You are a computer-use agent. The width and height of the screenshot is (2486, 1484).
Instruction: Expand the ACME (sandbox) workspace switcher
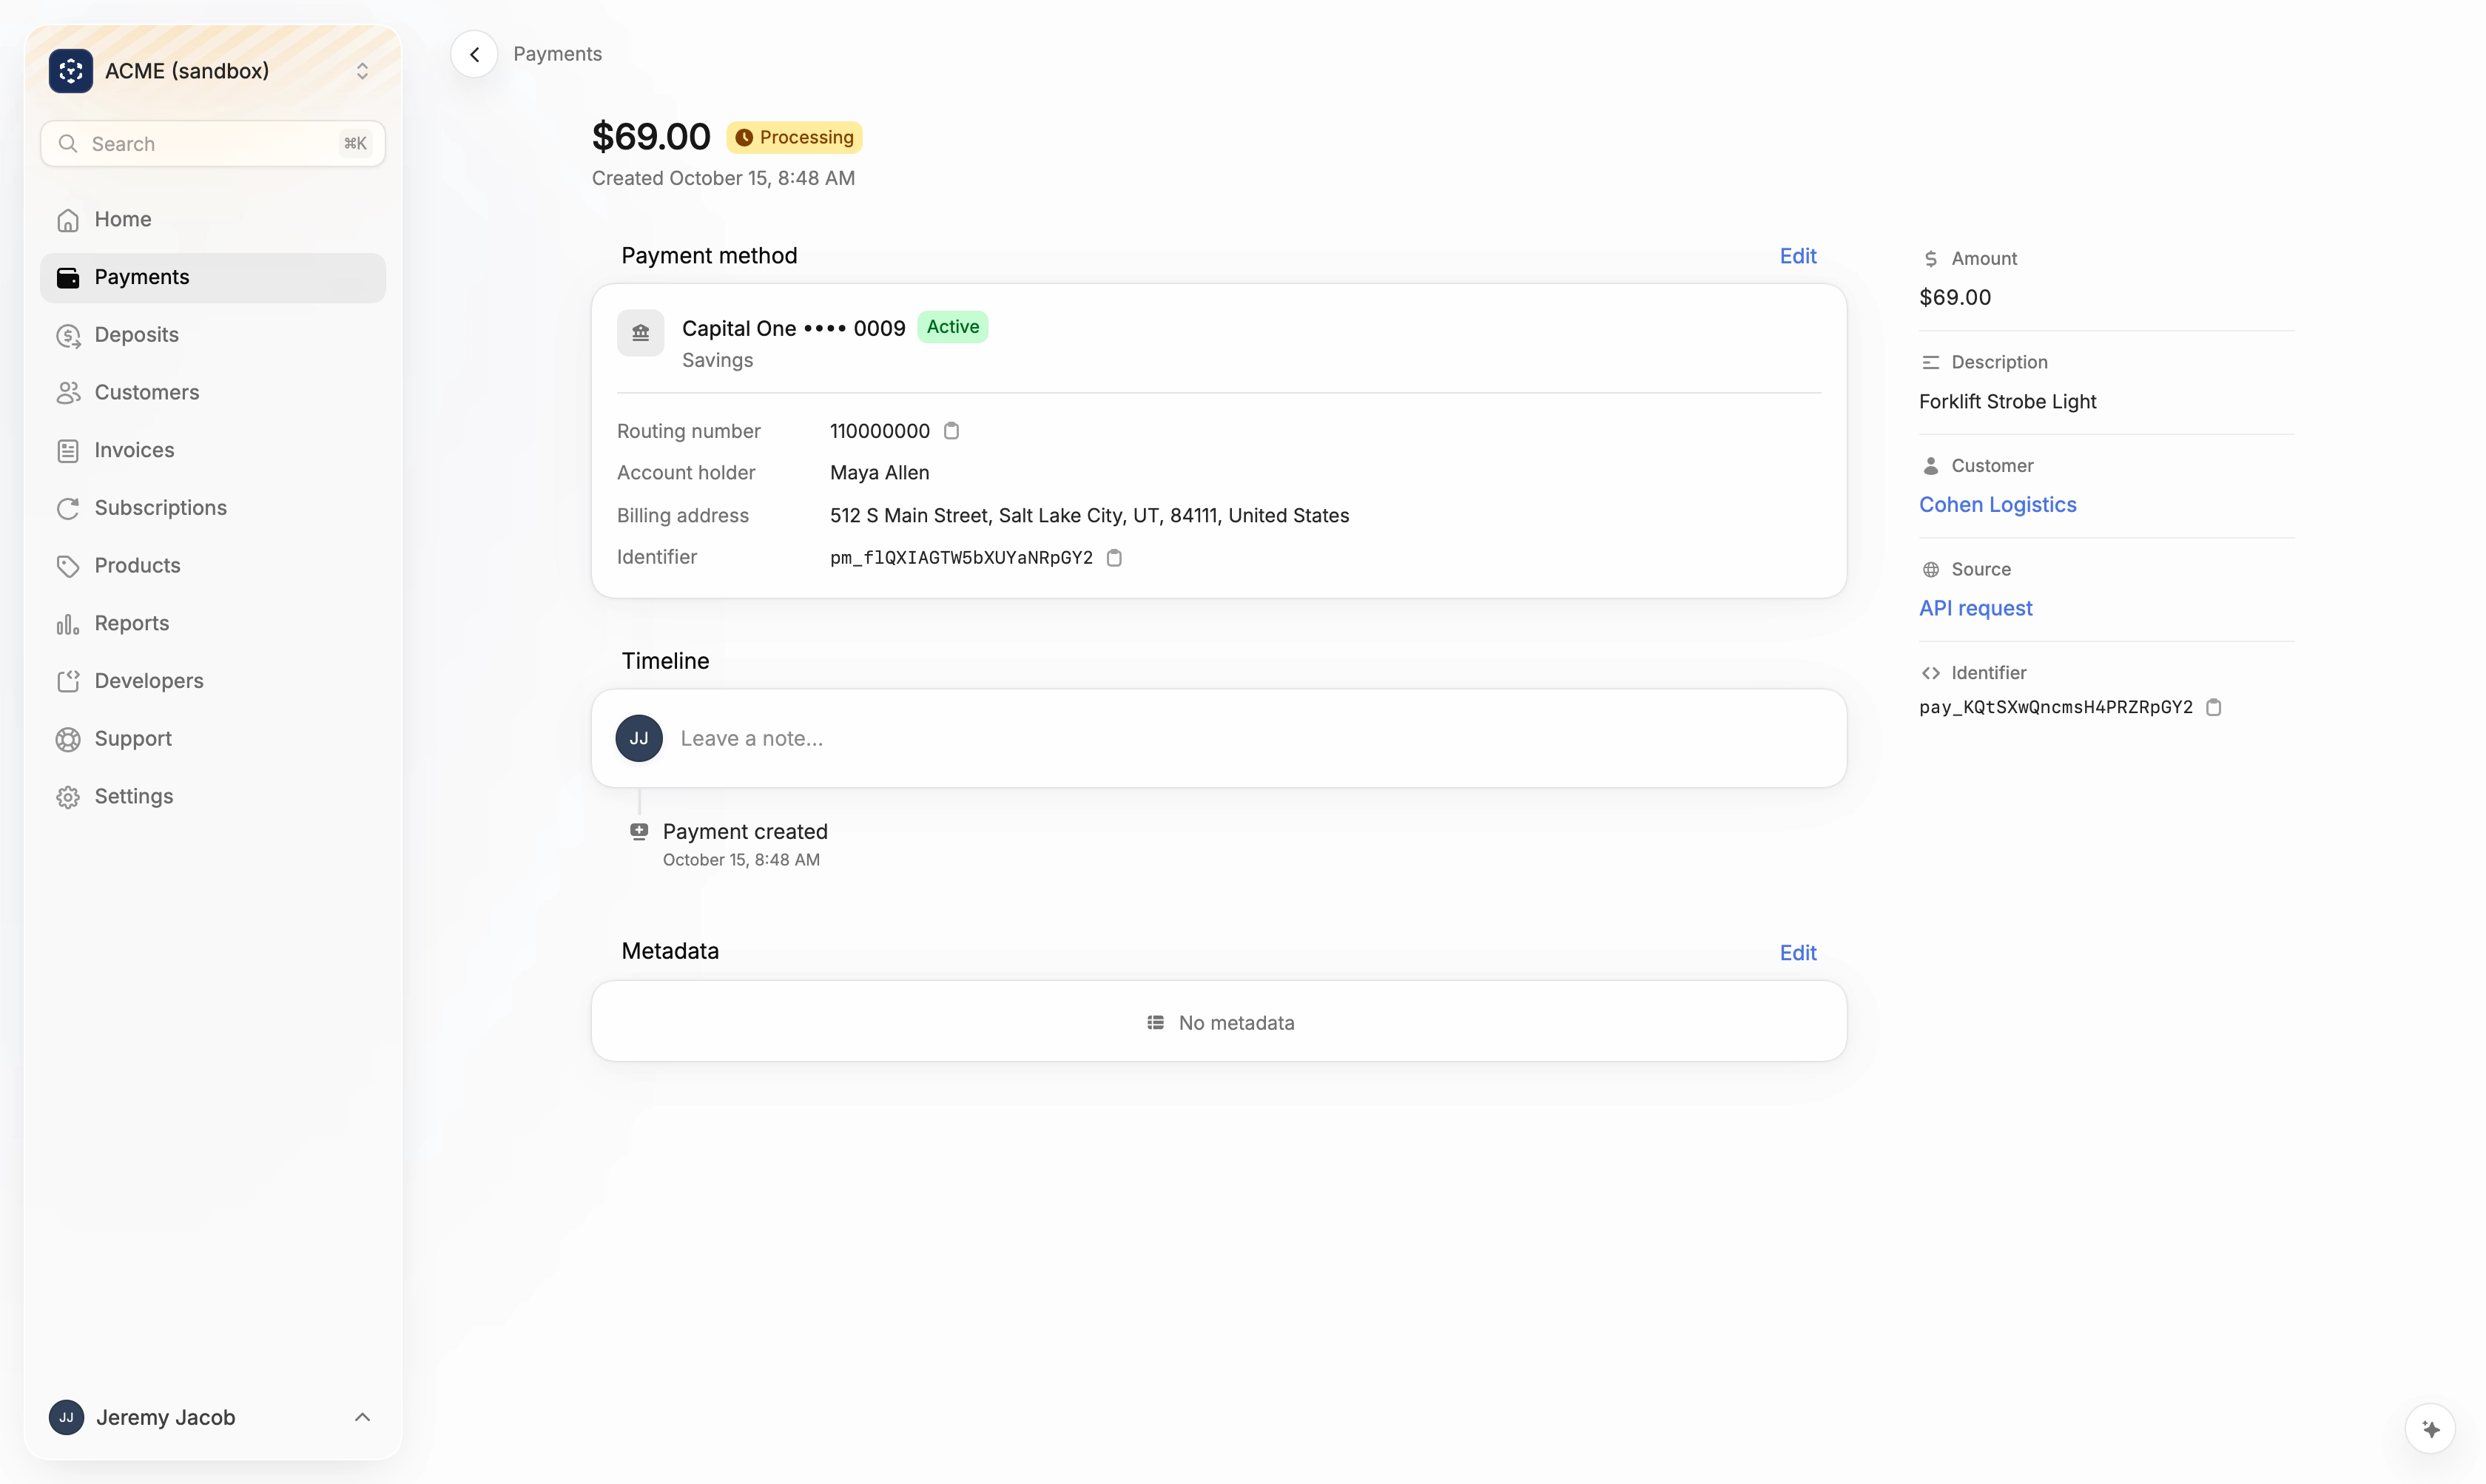coord(362,71)
